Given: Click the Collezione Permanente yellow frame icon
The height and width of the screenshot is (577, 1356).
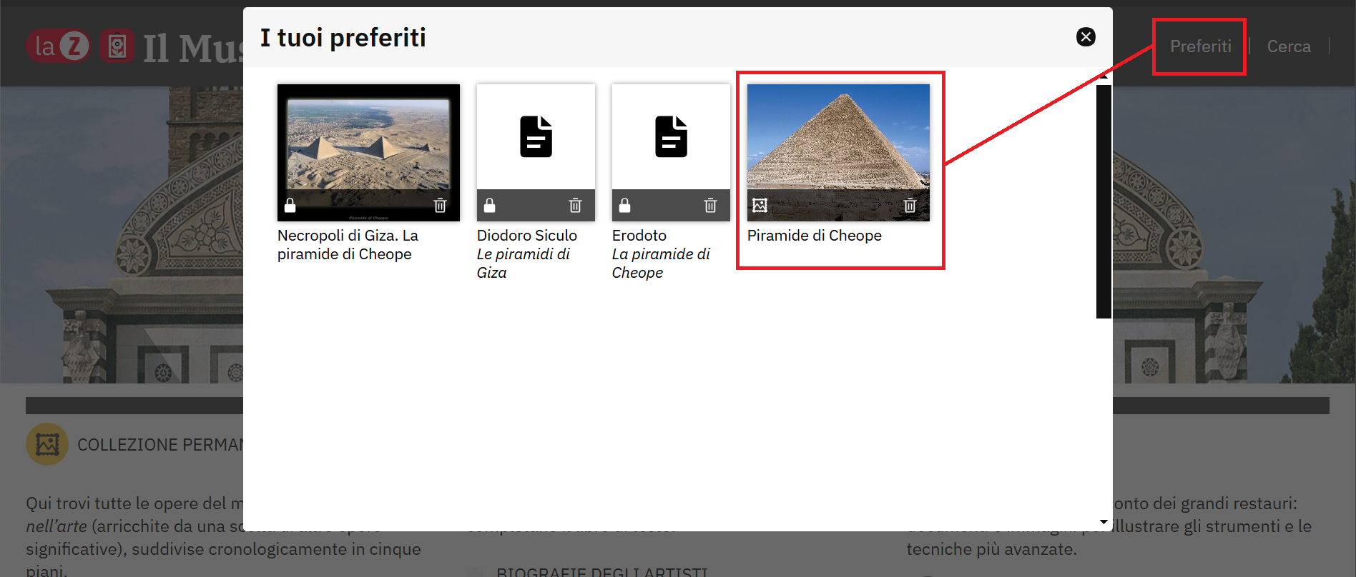Looking at the screenshot, I should pyautogui.click(x=47, y=444).
